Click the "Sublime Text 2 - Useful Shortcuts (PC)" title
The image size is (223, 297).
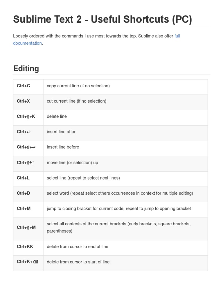coord(102,19)
